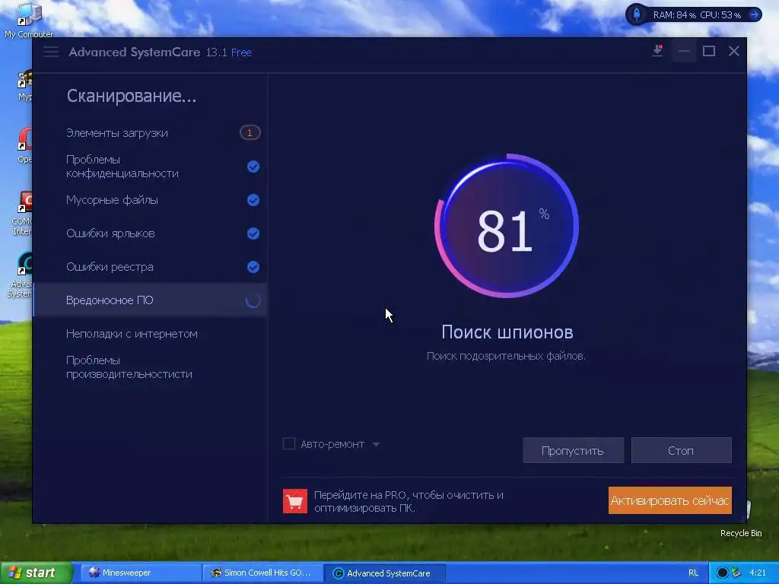The height and width of the screenshot is (584, 779).
Task: Click the checkmark next to Ошибки реестра
Action: (253, 267)
